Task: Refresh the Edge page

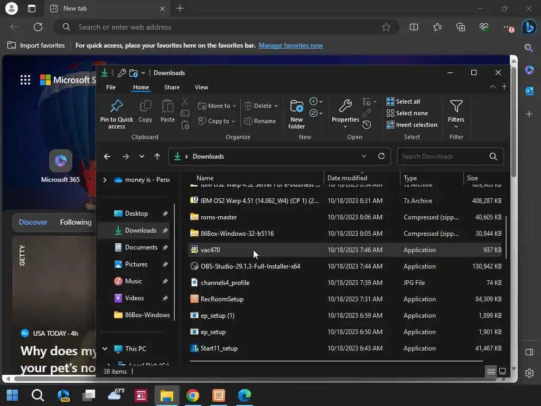Action: click(x=38, y=27)
